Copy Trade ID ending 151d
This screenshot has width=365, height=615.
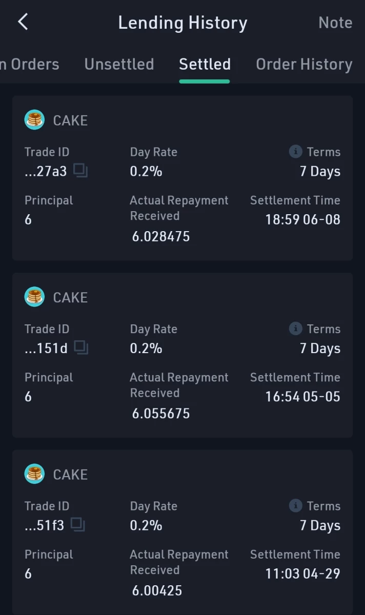click(x=81, y=347)
